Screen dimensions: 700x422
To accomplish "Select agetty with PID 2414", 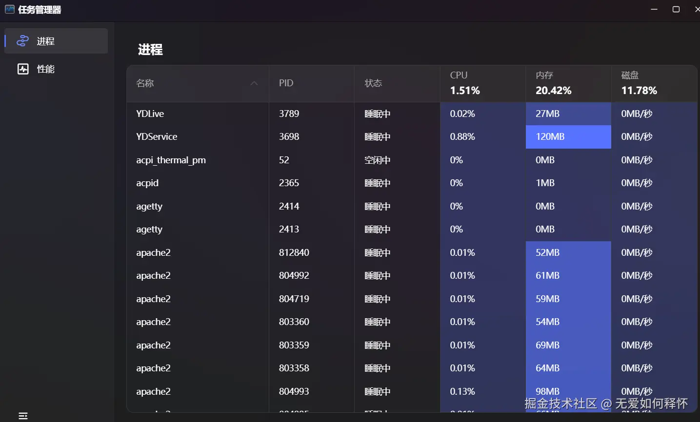I will (x=412, y=206).
